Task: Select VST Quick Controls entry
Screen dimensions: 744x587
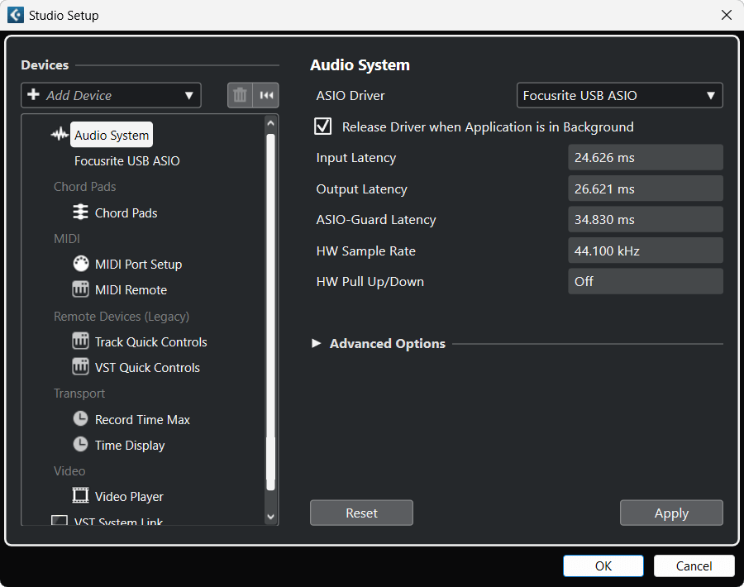Action: tap(147, 367)
